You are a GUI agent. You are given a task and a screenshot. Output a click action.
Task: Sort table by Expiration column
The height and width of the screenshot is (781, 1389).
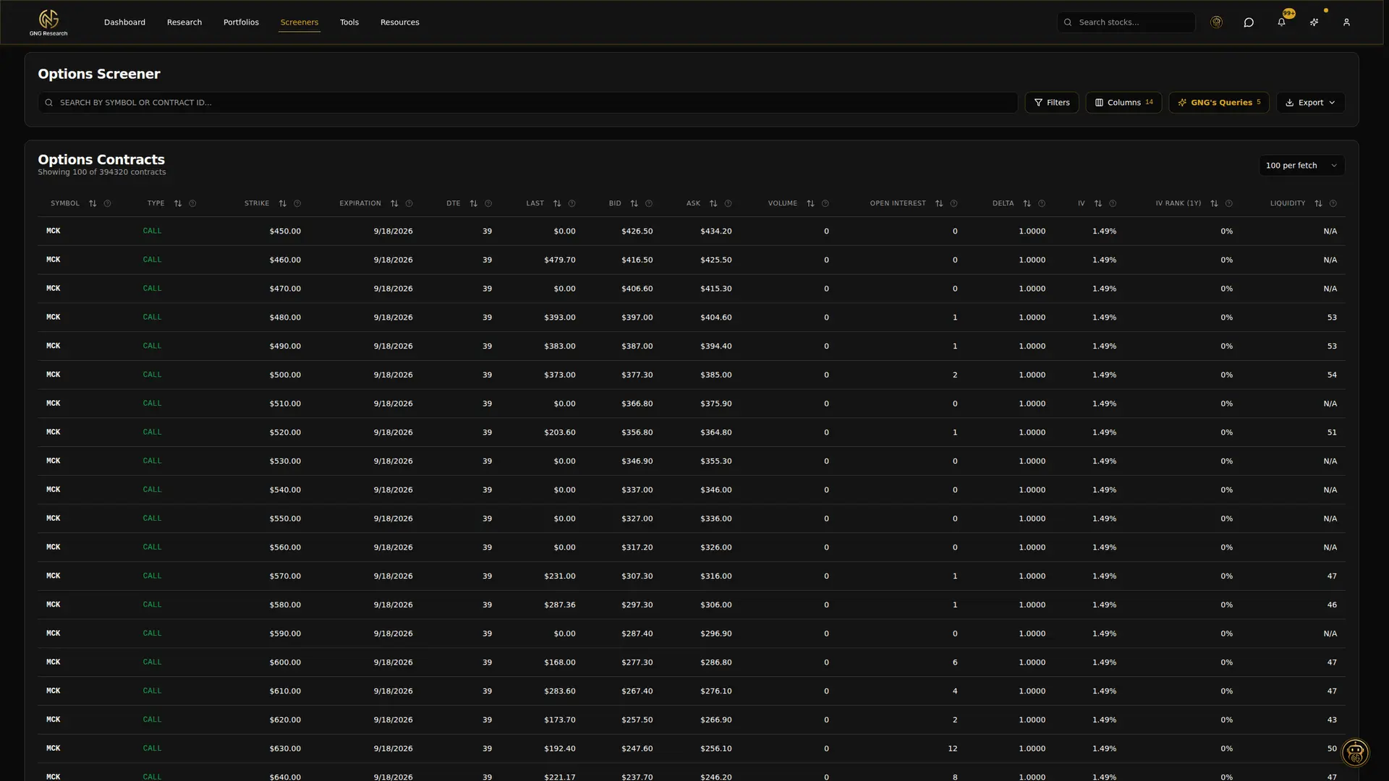point(394,204)
